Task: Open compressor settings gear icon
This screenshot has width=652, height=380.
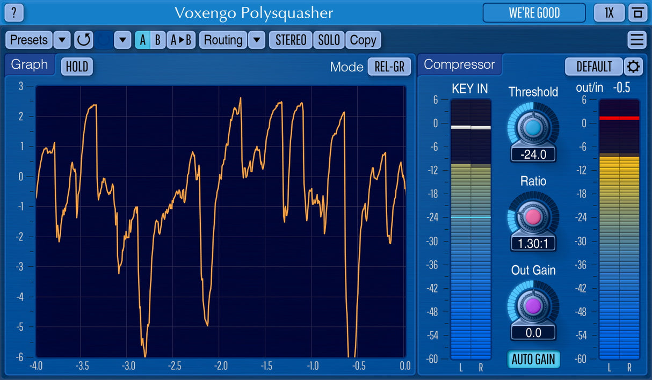Action: point(634,67)
